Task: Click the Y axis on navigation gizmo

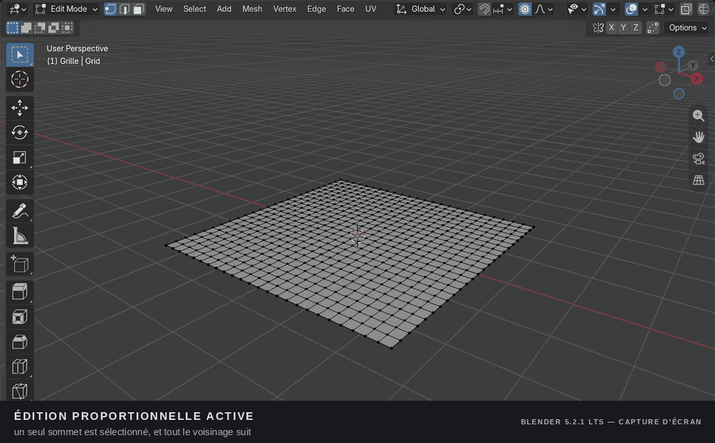Action: [693, 65]
